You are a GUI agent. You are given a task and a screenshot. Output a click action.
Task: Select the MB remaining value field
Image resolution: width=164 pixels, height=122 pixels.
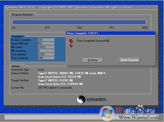pyautogui.click(x=46, y=51)
